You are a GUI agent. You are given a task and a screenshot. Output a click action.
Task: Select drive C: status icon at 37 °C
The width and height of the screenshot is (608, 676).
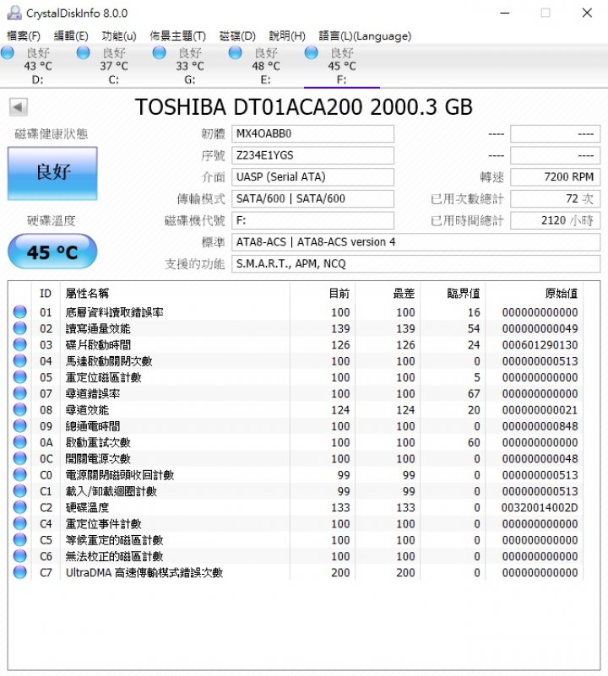(83, 52)
